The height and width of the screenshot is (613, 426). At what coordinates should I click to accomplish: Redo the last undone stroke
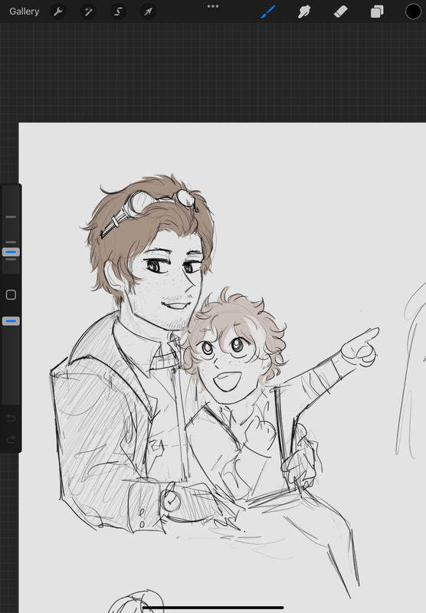click(x=11, y=439)
